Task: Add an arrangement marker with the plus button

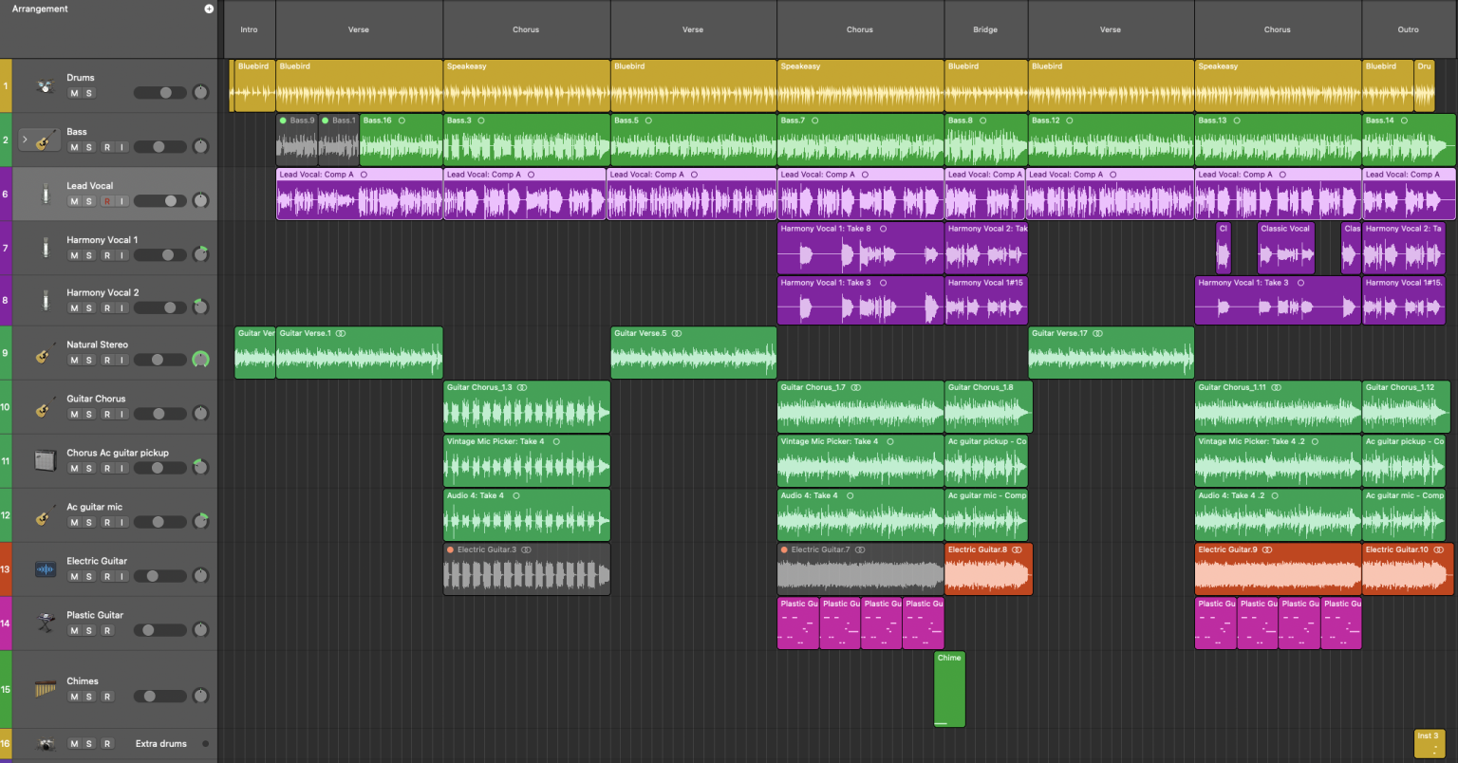Action: [208, 9]
